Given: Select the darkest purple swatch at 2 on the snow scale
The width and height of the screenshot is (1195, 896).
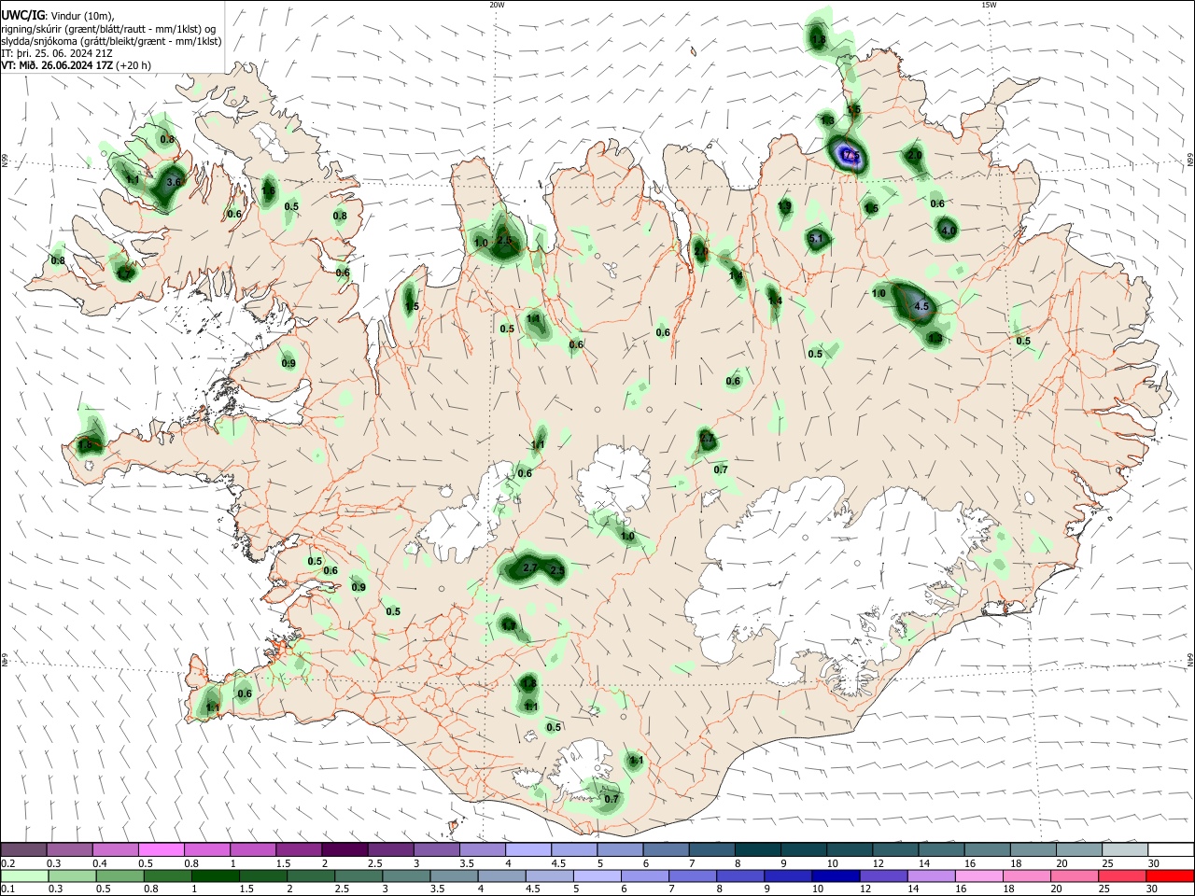Looking at the screenshot, I should tap(344, 849).
